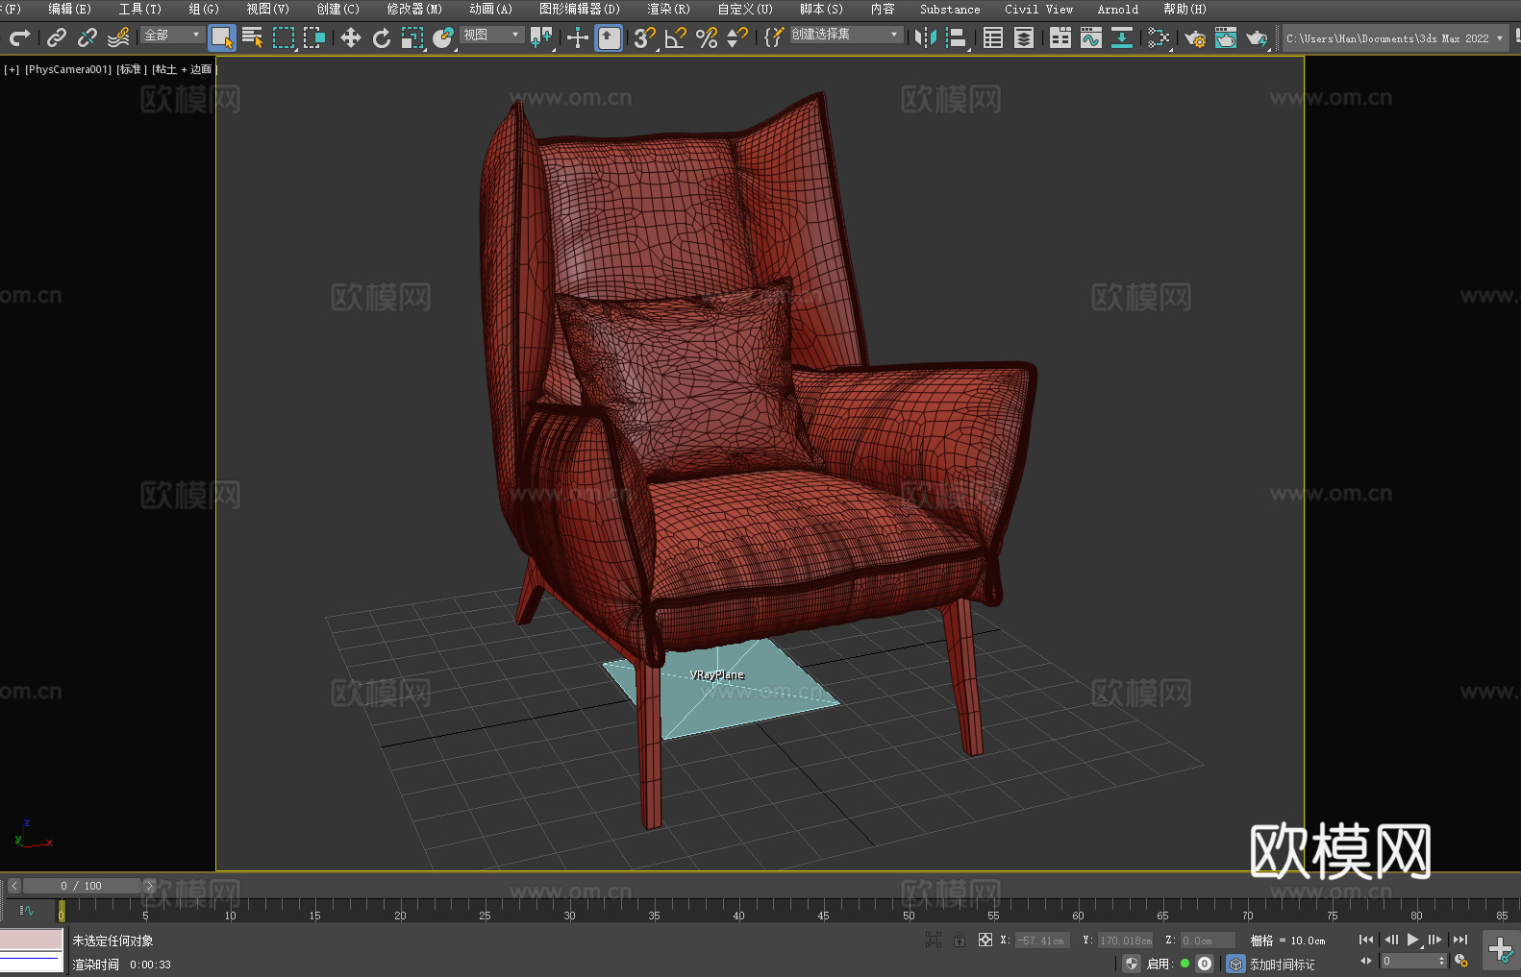Select the Move tool
Viewport: 1521px width, 977px height.
351,37
